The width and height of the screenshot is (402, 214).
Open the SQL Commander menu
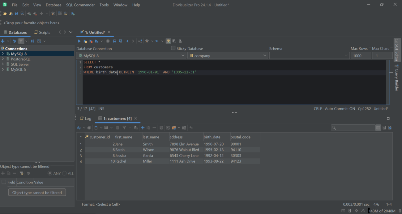coord(80,5)
